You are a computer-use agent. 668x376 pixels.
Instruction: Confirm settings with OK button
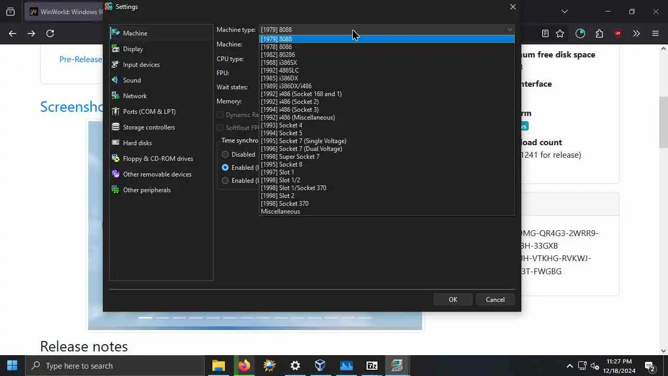point(453,300)
